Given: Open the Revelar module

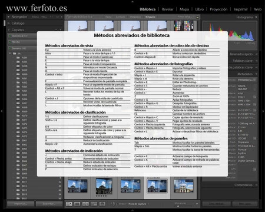Looking at the screenshot, I should pos(167,9).
